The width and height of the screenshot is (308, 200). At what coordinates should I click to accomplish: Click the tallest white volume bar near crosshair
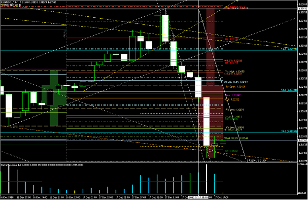[x=206, y=179]
